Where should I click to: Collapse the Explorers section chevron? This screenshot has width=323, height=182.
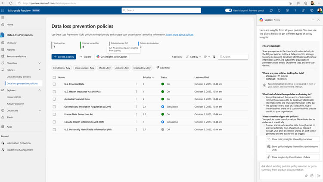[x=40, y=90]
